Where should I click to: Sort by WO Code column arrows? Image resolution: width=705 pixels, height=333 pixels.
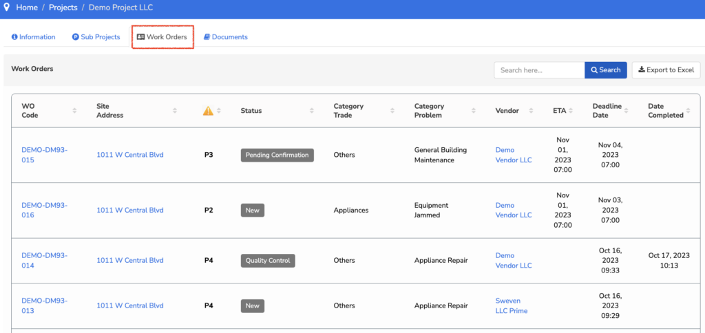point(74,111)
